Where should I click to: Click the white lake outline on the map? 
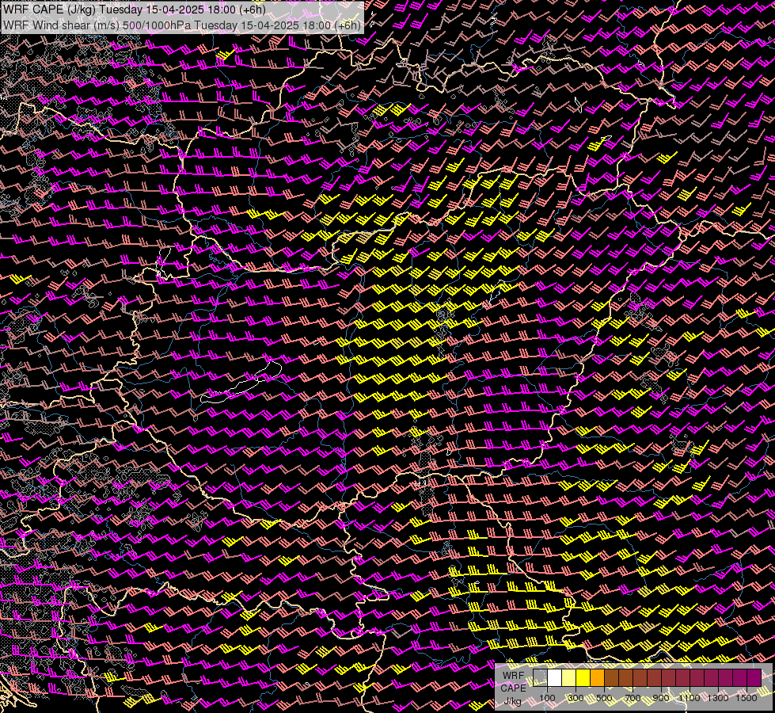point(241,383)
